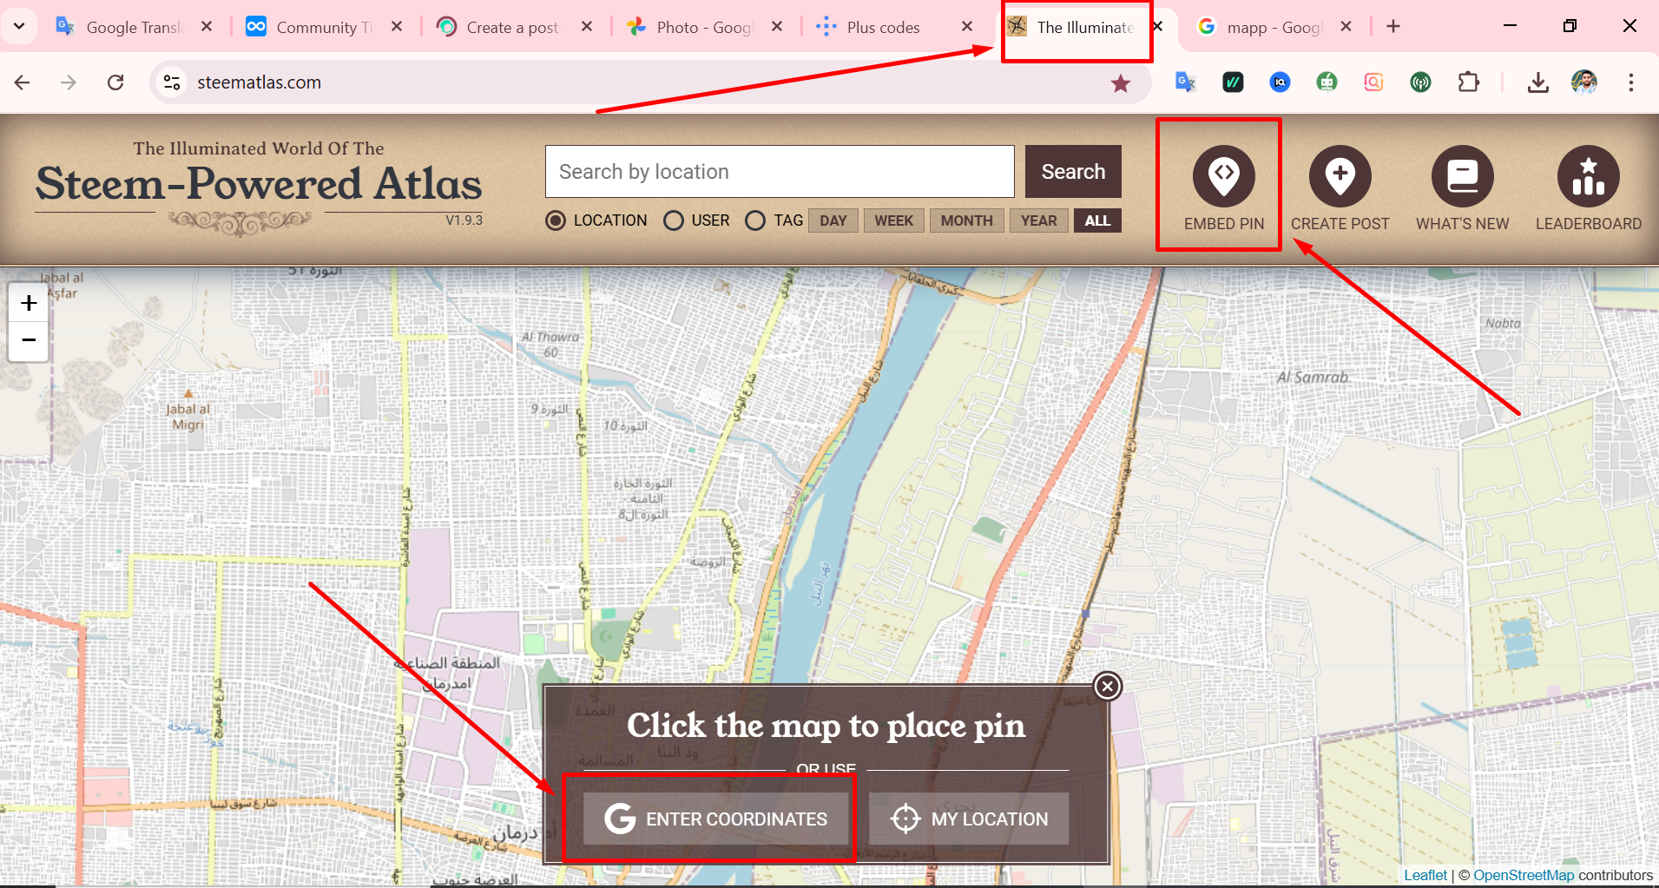Close the place pin dialog

coord(1107,687)
